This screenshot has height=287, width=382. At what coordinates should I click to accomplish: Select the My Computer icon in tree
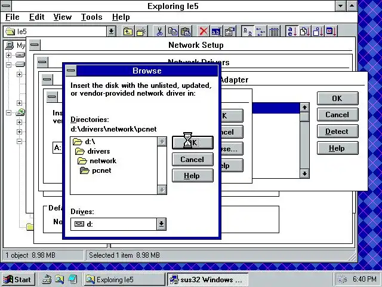[x=10, y=45]
